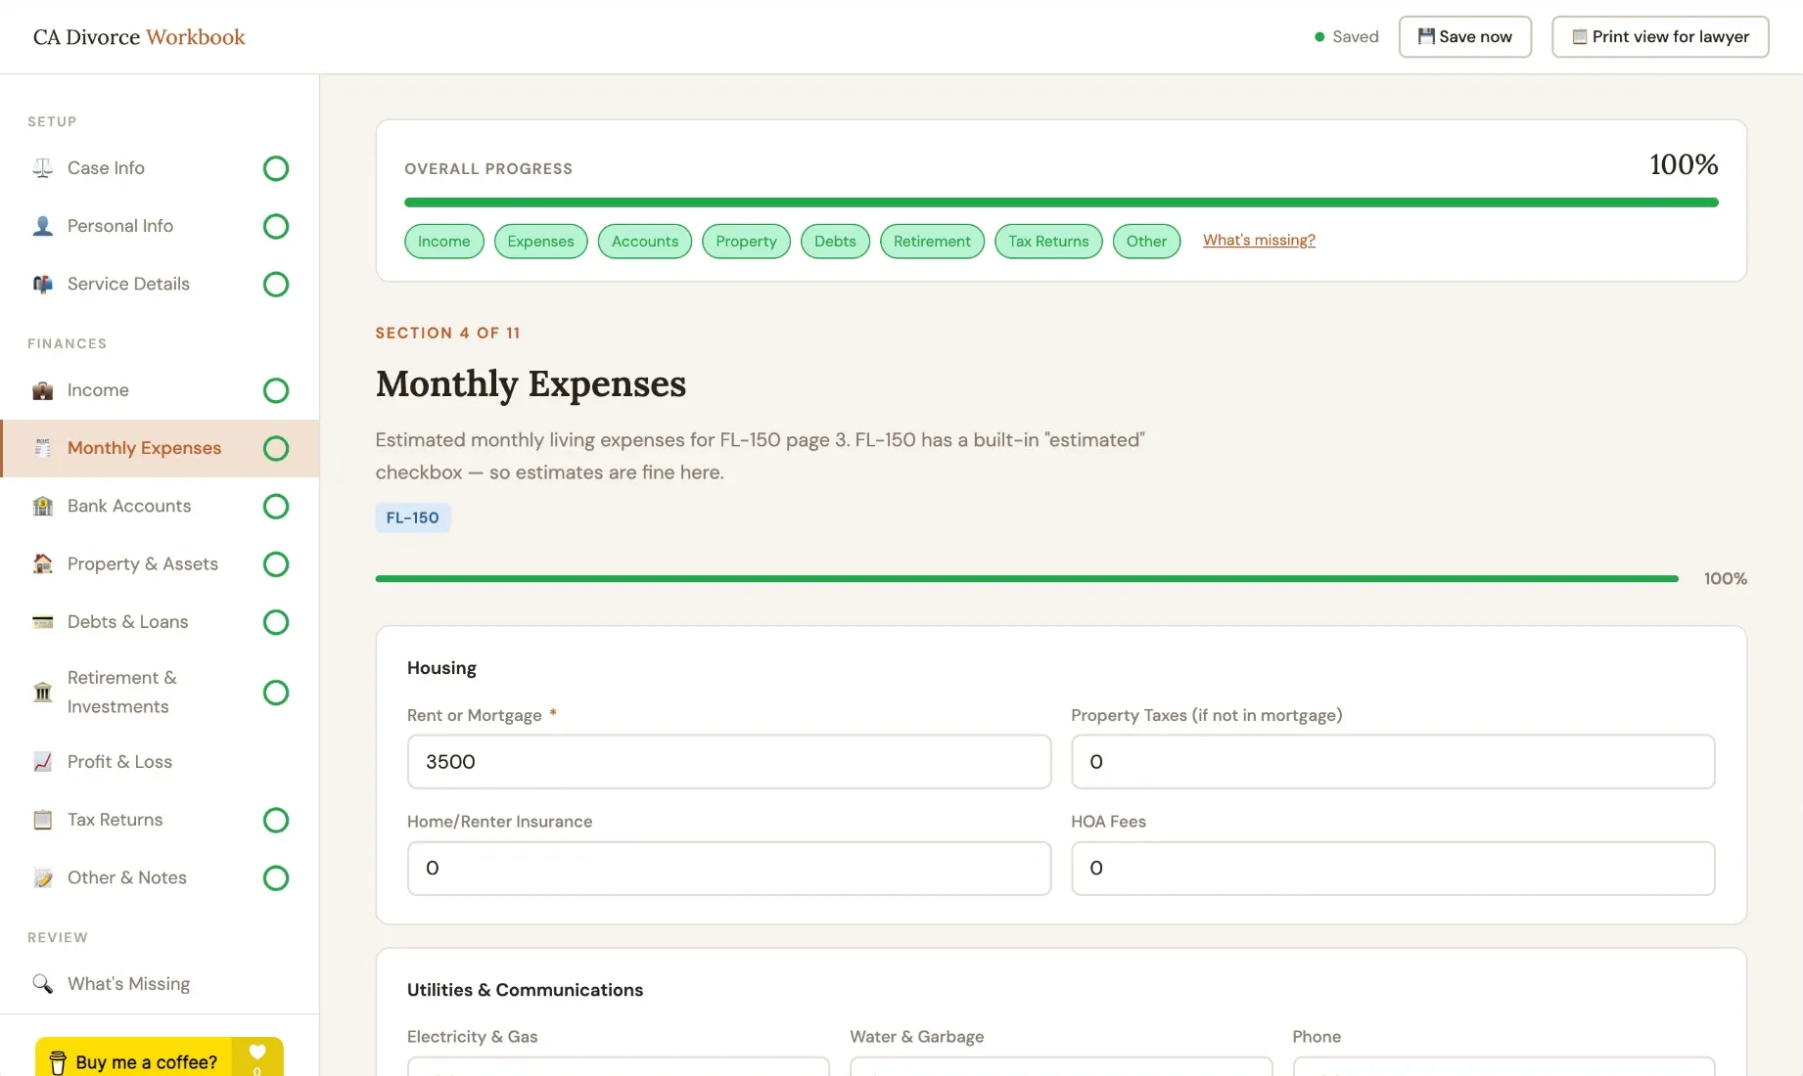The image size is (1803, 1076).
Task: Select the Retirement progress chip
Action: click(x=932, y=242)
